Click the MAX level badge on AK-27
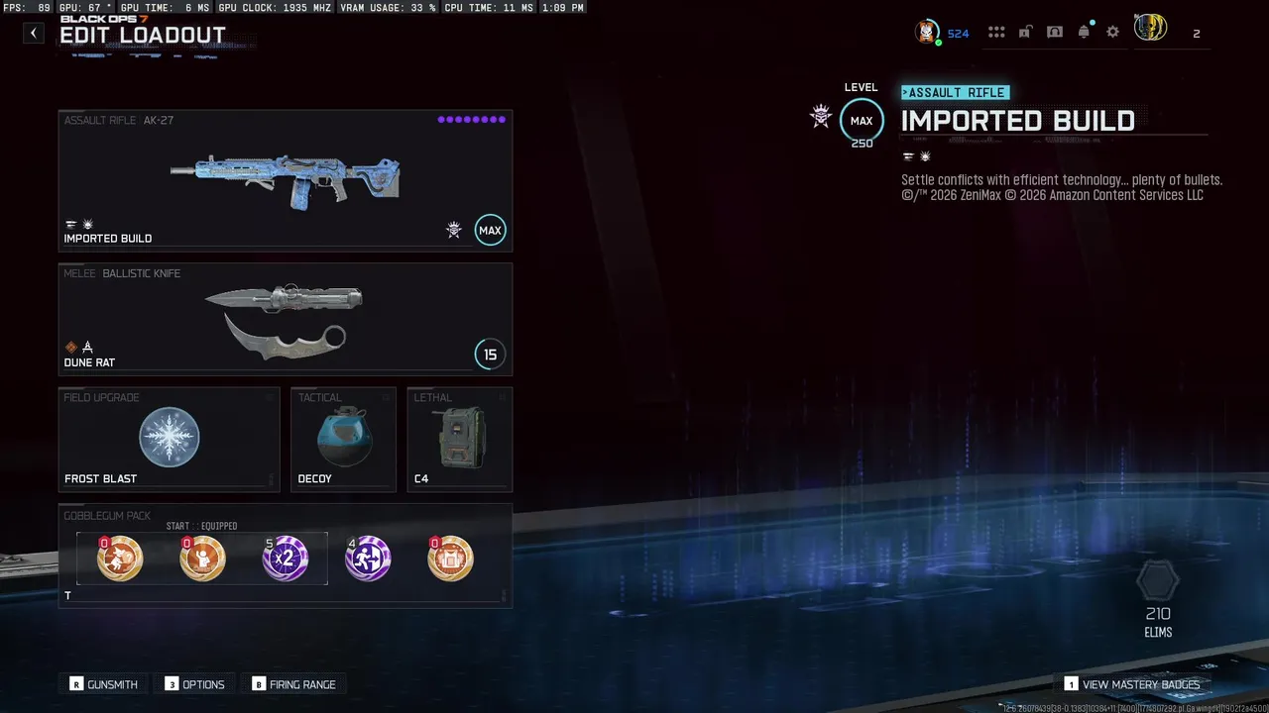 (490, 230)
